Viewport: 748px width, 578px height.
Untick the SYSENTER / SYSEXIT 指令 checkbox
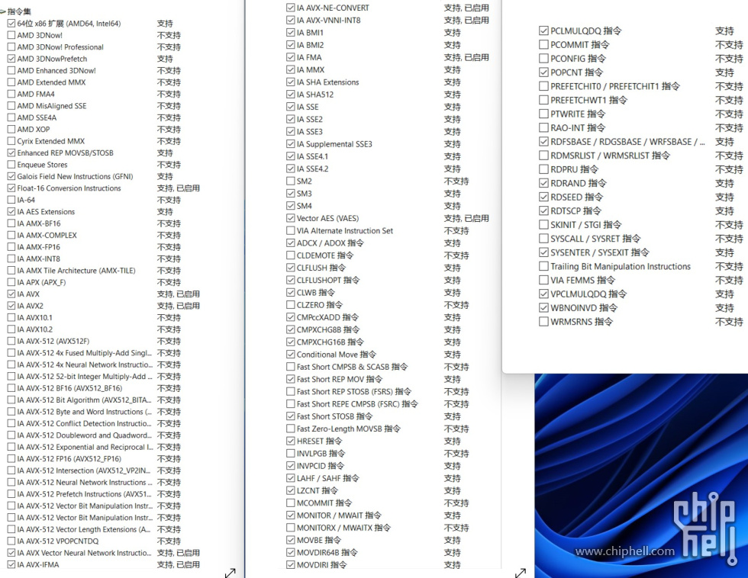click(x=543, y=252)
